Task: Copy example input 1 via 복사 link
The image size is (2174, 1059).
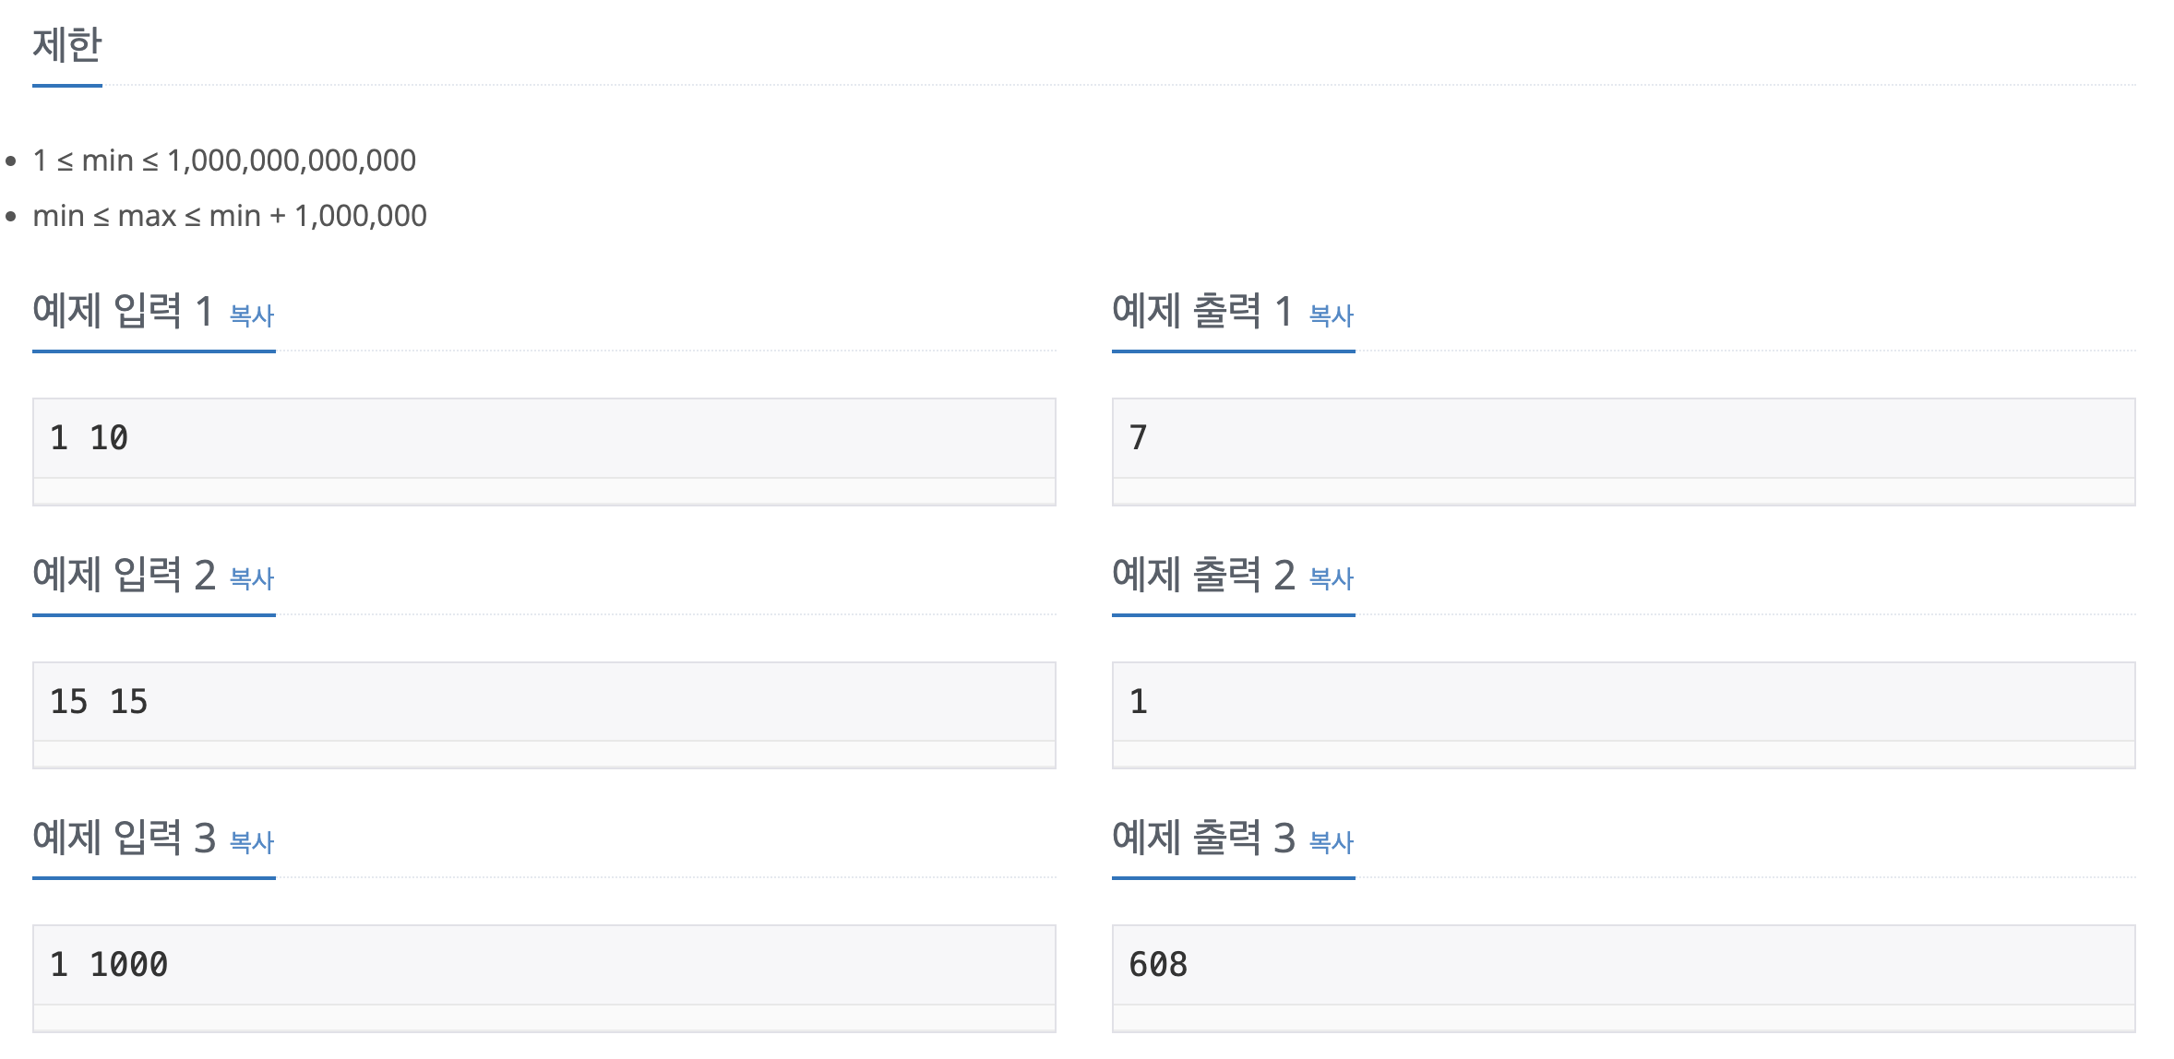Action: 252,315
